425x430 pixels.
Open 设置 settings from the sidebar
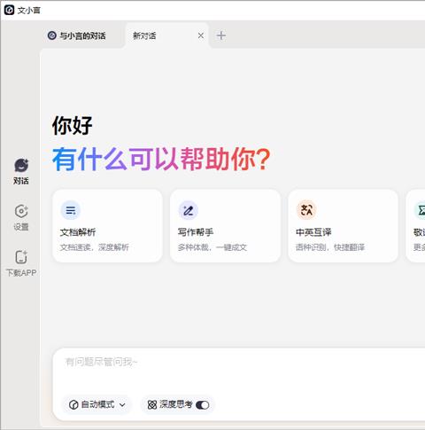21,211
